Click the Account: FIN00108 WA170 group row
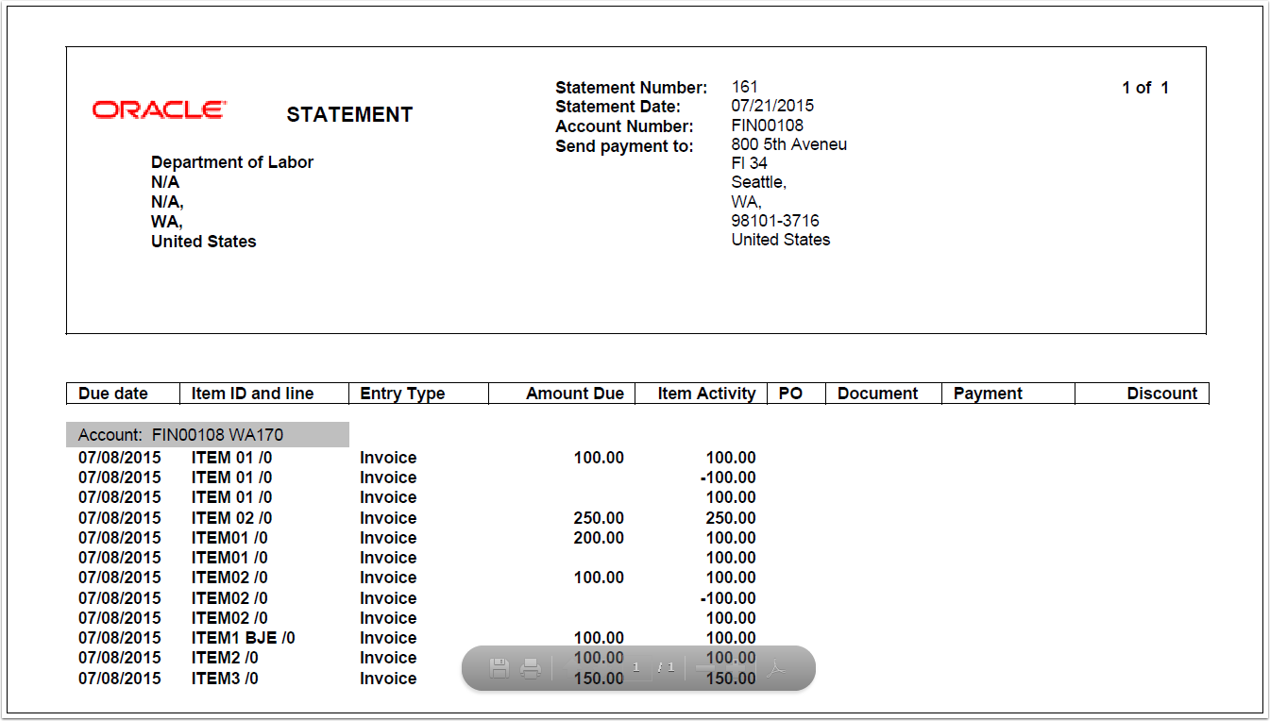Viewport: 1270px width, 721px height. (x=208, y=434)
